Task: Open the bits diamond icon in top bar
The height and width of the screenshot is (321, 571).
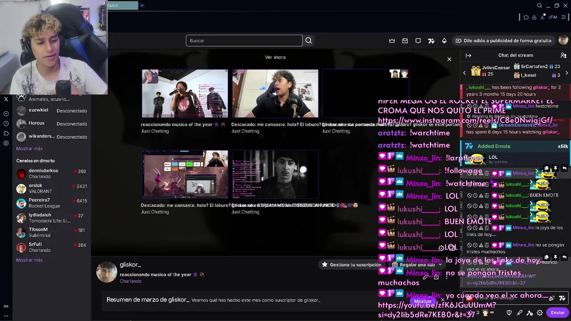Action: click(x=444, y=41)
